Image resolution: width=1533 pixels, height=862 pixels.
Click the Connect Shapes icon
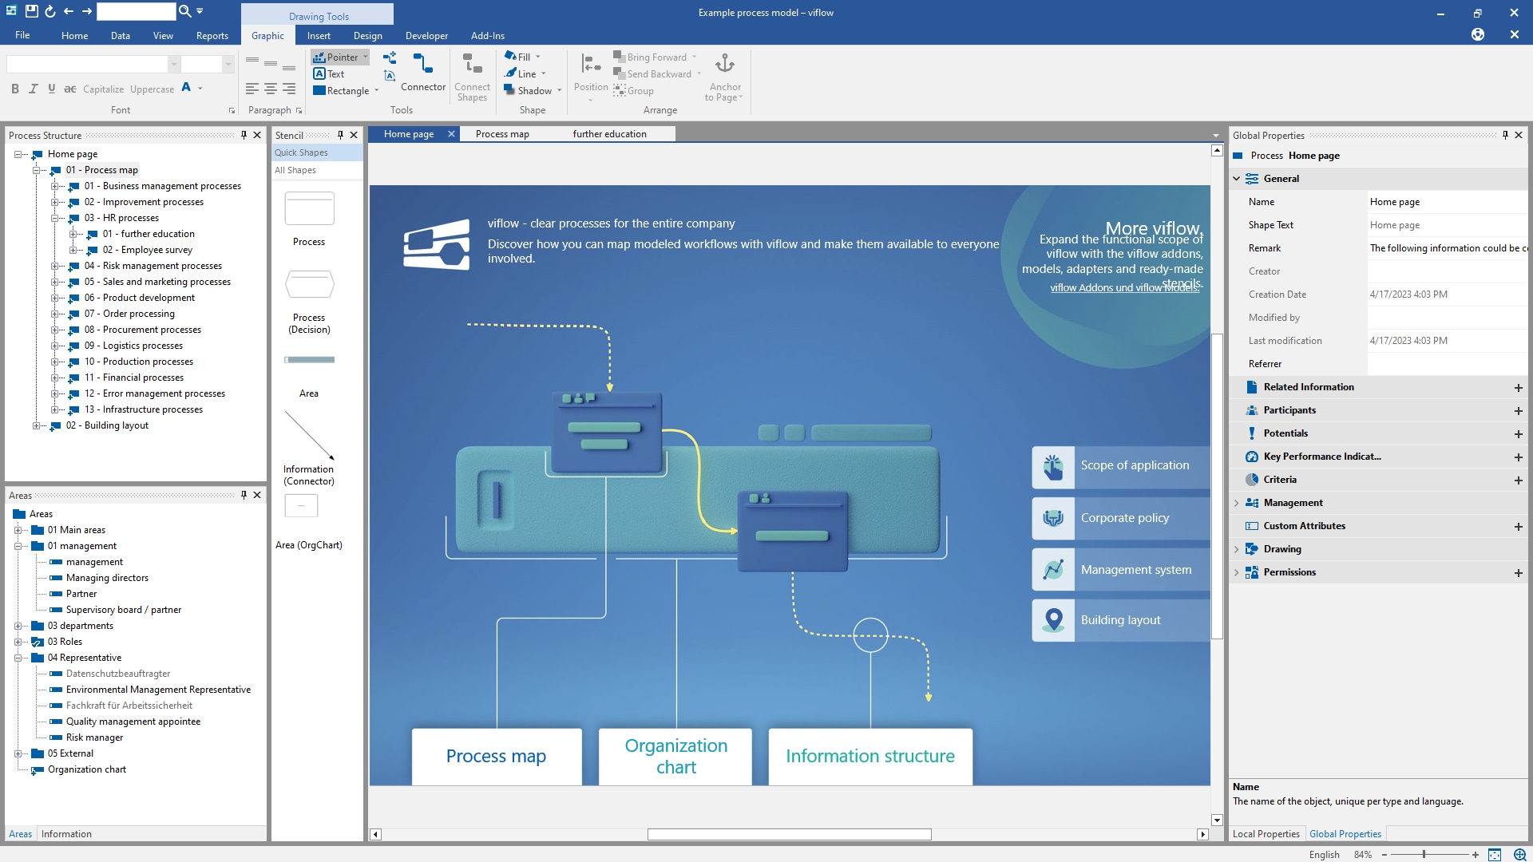point(472,64)
